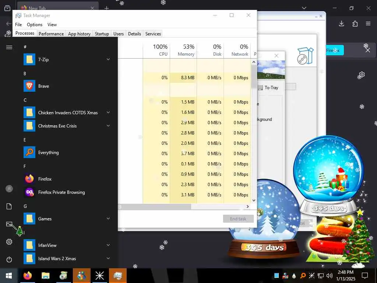Image resolution: width=377 pixels, height=283 pixels.
Task: Open the 7-Zip folder in Start menu
Action: (x=67, y=59)
